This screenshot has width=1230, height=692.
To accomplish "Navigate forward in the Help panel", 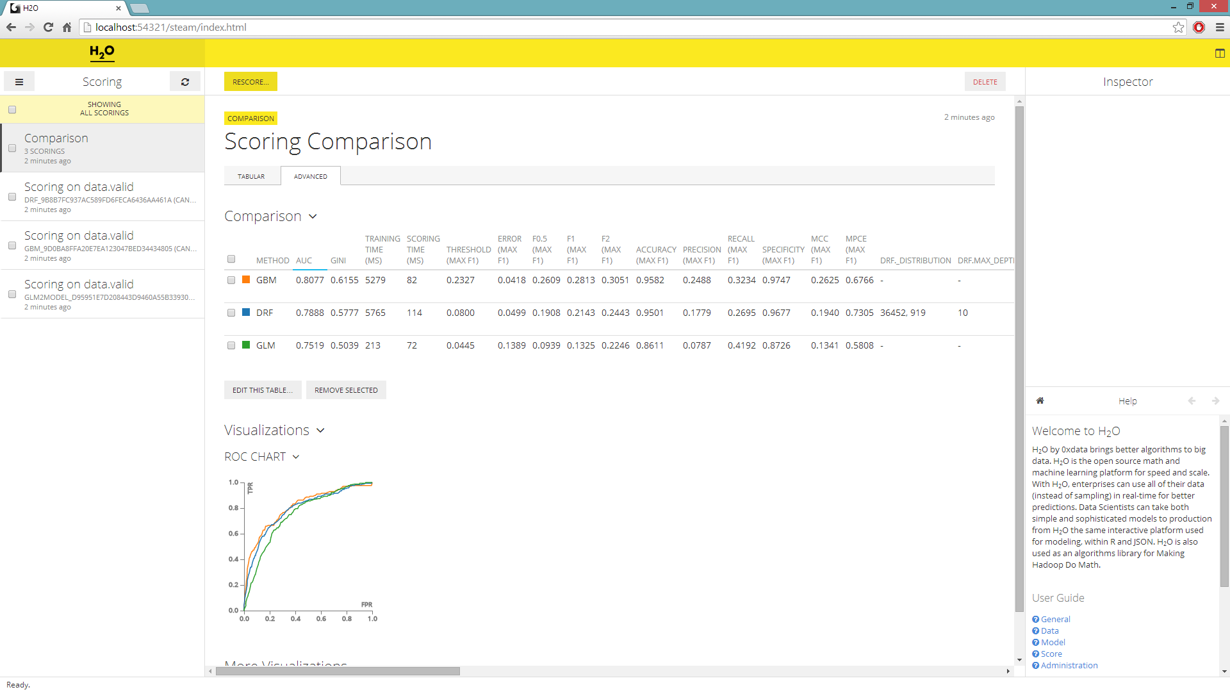I will tap(1215, 400).
